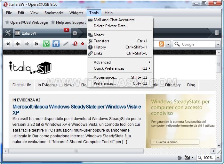224x164 pixels.
Task: Go to home page via house icon
Action: (x=56, y=44)
